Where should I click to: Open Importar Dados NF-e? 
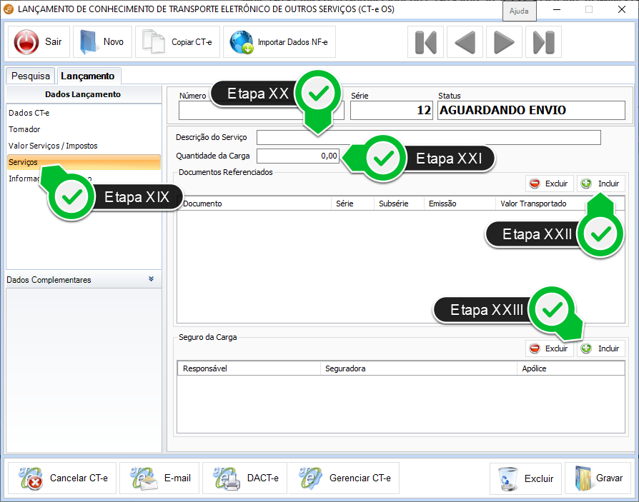click(279, 42)
